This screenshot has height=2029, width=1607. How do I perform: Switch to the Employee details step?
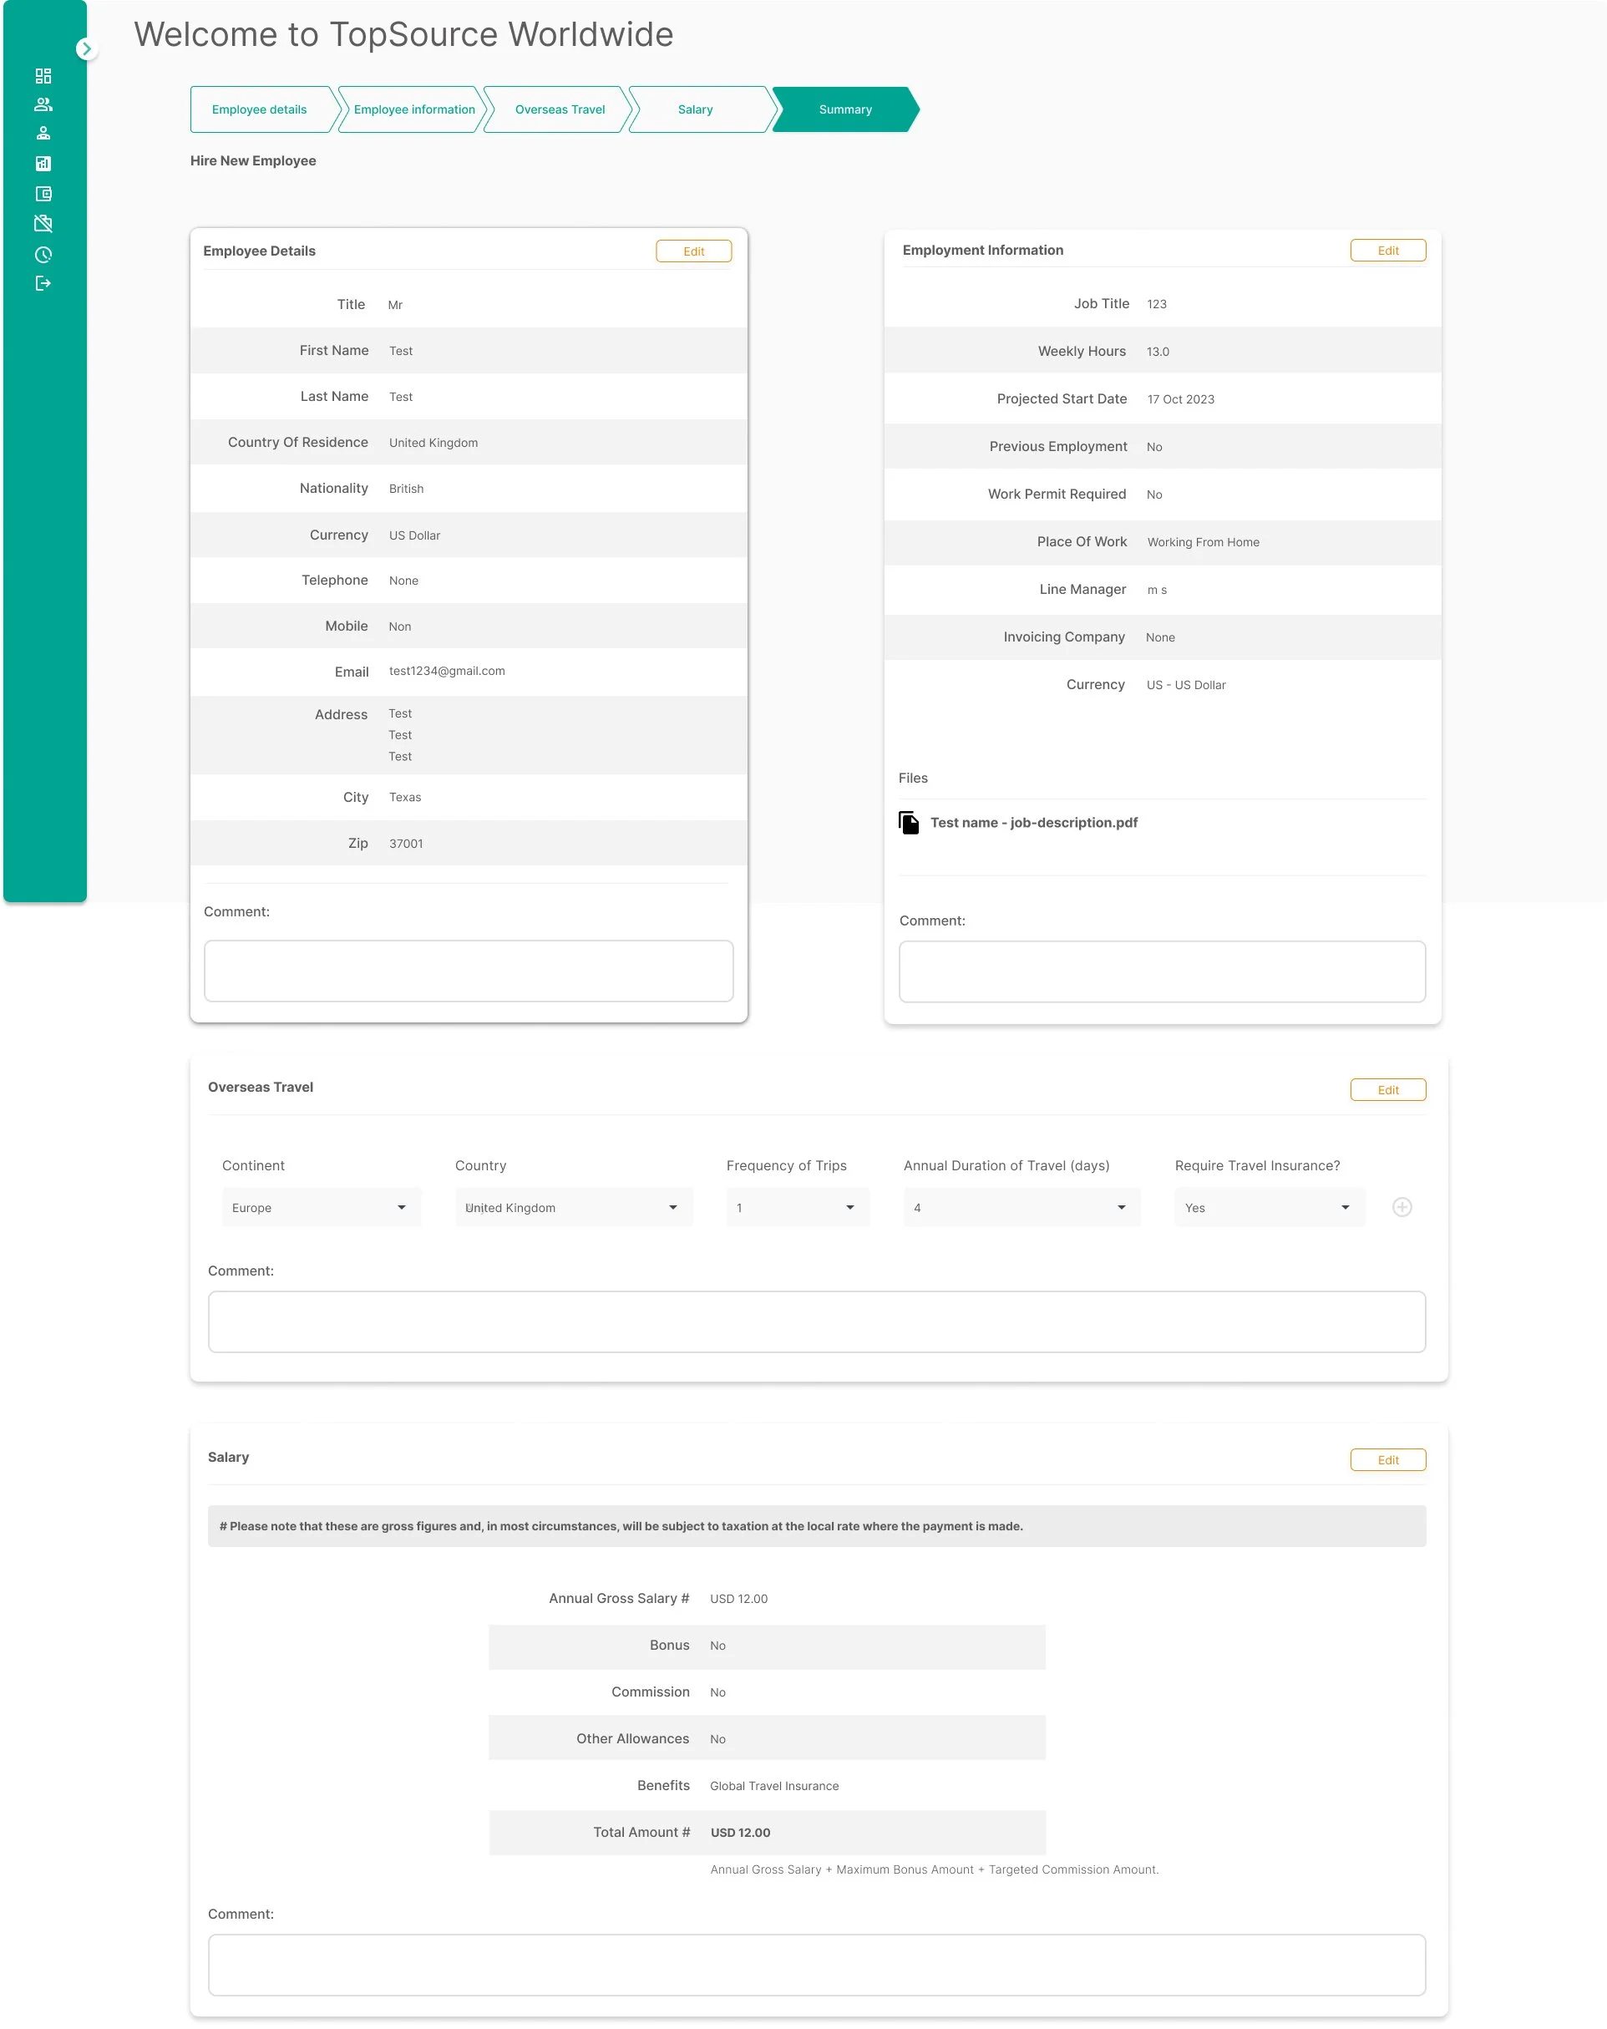(x=259, y=109)
